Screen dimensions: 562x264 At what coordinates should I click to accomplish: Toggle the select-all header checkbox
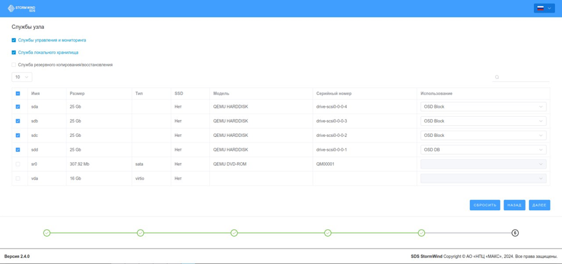18,94
